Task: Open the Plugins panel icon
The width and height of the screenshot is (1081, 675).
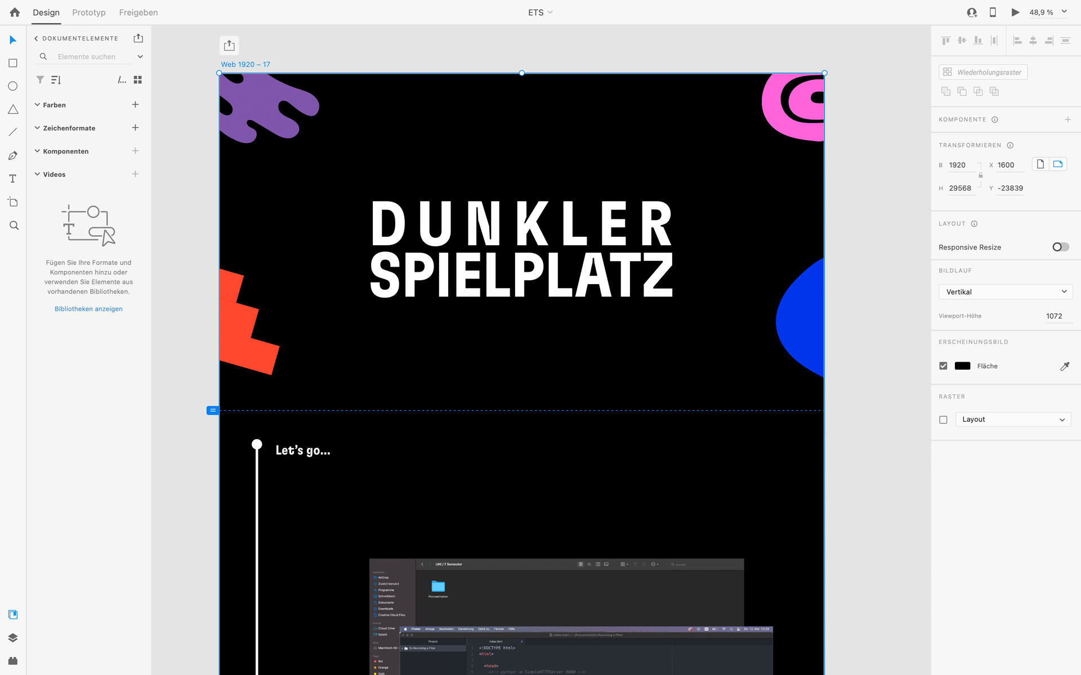Action: pos(13,660)
